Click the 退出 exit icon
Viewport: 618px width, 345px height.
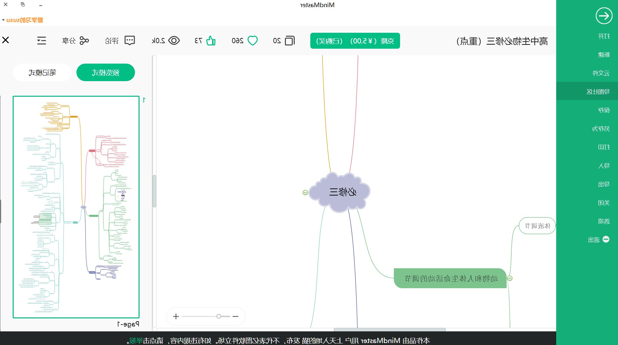pos(606,239)
